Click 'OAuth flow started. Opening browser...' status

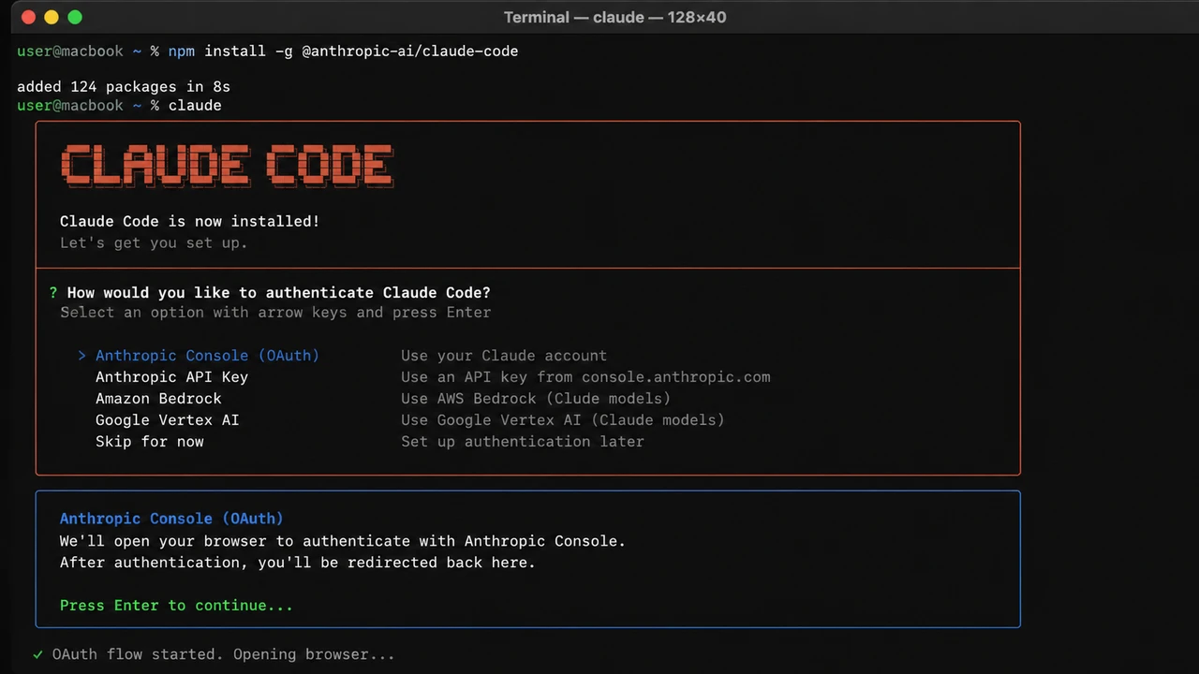pyautogui.click(x=224, y=654)
